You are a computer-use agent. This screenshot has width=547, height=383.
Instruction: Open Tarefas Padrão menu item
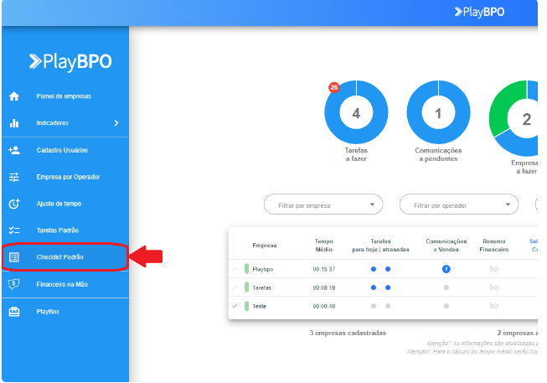click(65, 230)
